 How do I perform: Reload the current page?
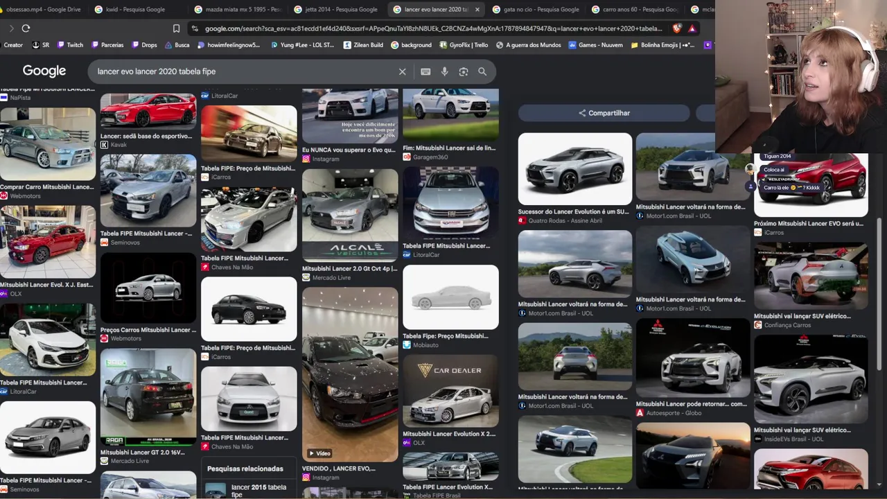pos(26,28)
